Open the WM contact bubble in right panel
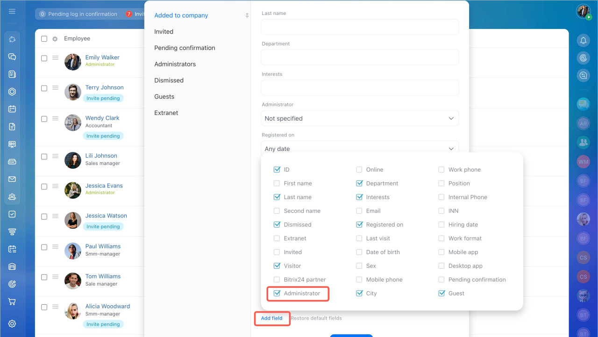The image size is (598, 337). [583, 162]
